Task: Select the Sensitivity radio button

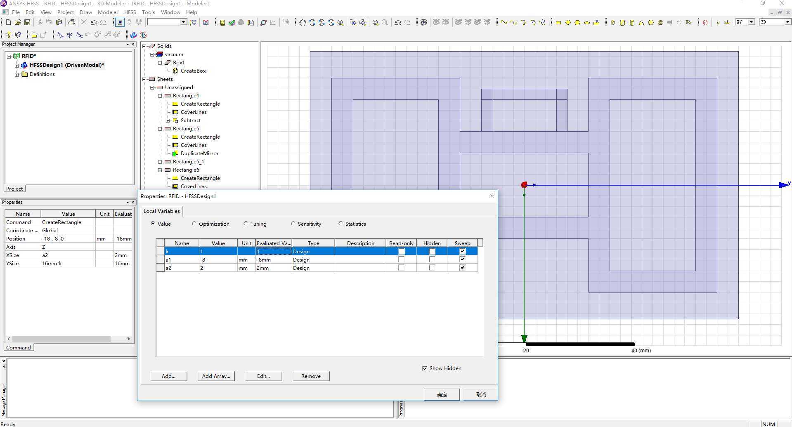Action: coord(293,224)
